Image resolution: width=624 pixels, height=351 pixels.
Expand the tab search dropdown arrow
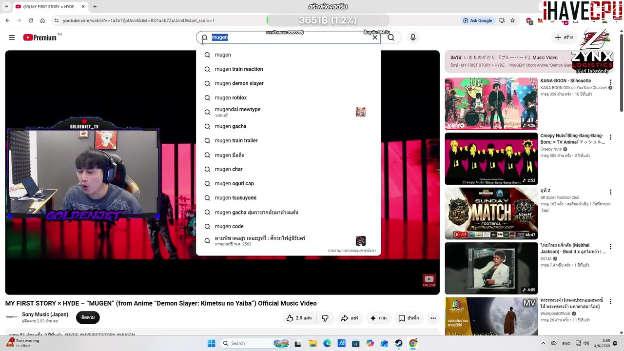pos(6,7)
